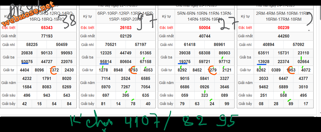This screenshot has width=321, height=132.
Task: Click first prize number 77193
Action: (47, 36)
